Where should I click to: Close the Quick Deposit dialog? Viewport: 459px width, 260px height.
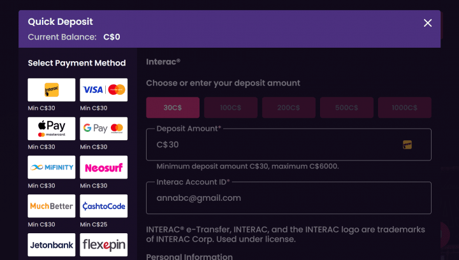point(428,23)
